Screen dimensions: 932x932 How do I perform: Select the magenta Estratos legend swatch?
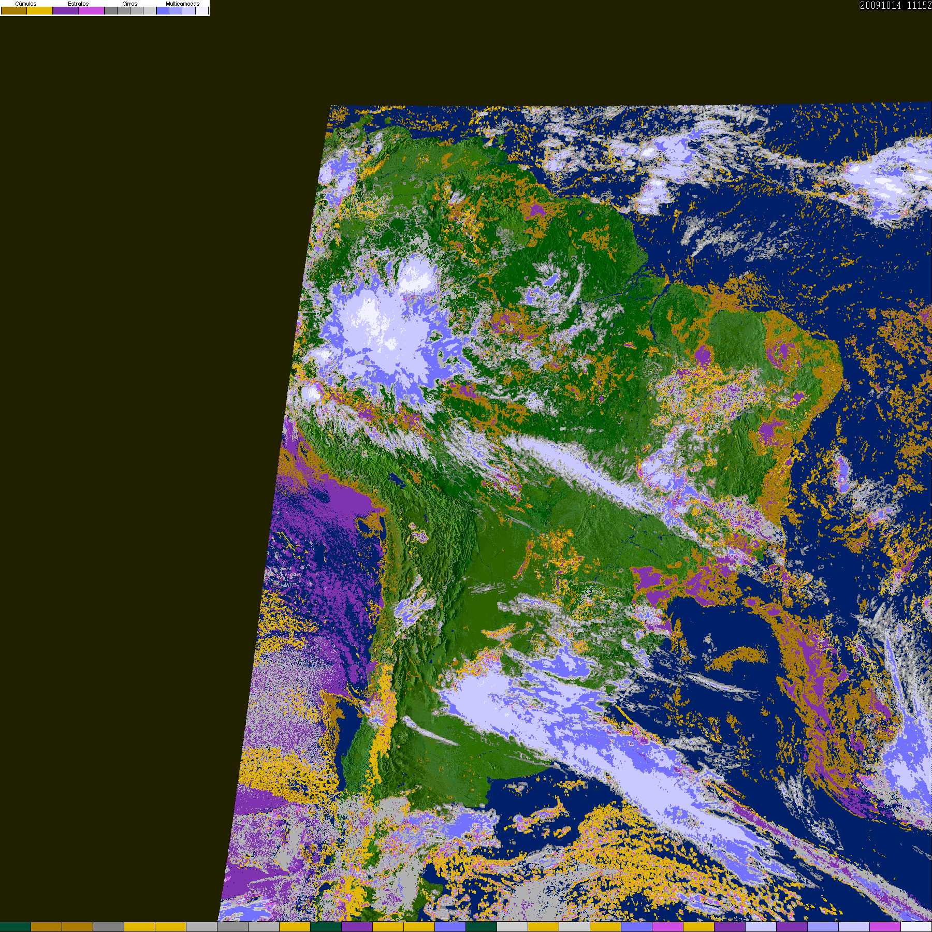pyautogui.click(x=91, y=10)
